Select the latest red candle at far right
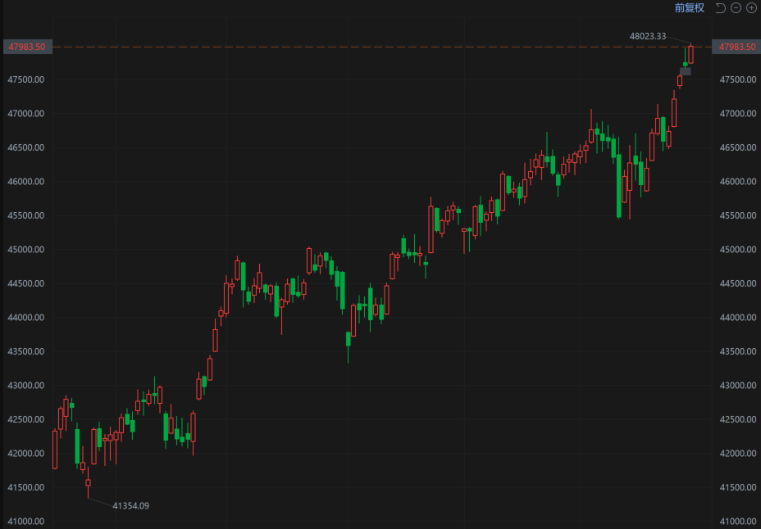 [691, 54]
